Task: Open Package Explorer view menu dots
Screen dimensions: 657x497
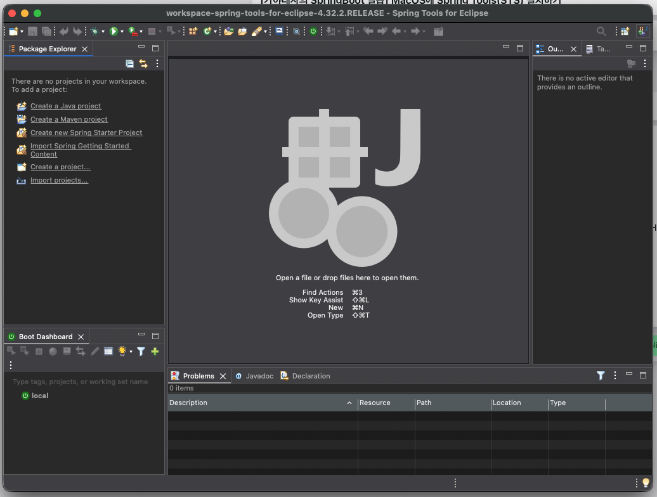Action: coord(157,63)
